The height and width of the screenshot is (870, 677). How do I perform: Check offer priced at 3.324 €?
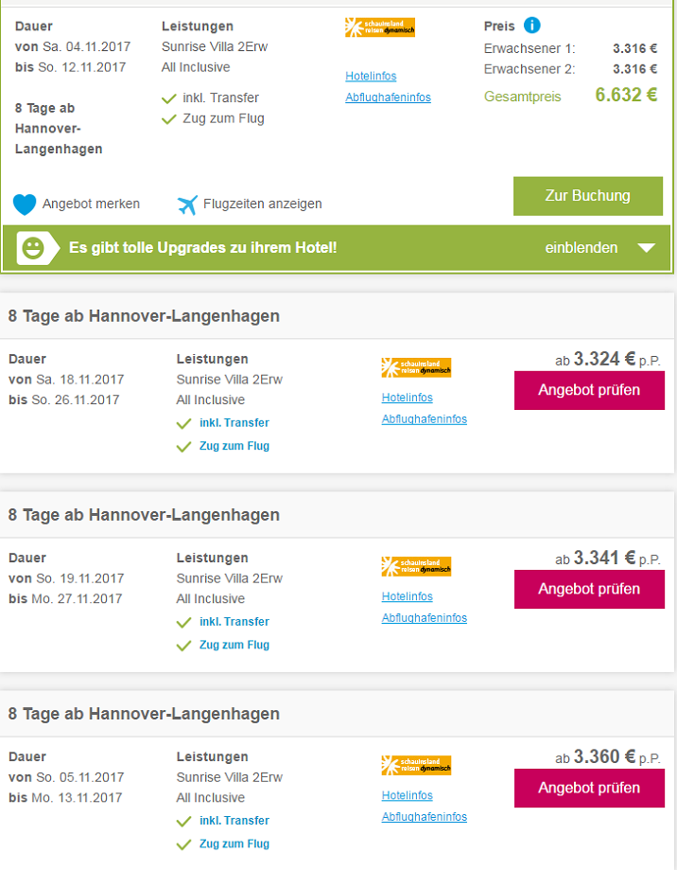tap(589, 390)
